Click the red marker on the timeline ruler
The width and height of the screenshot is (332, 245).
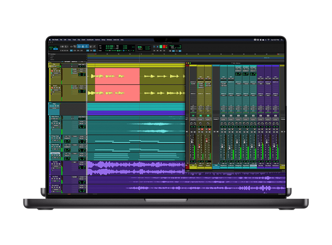pyautogui.click(x=95, y=54)
